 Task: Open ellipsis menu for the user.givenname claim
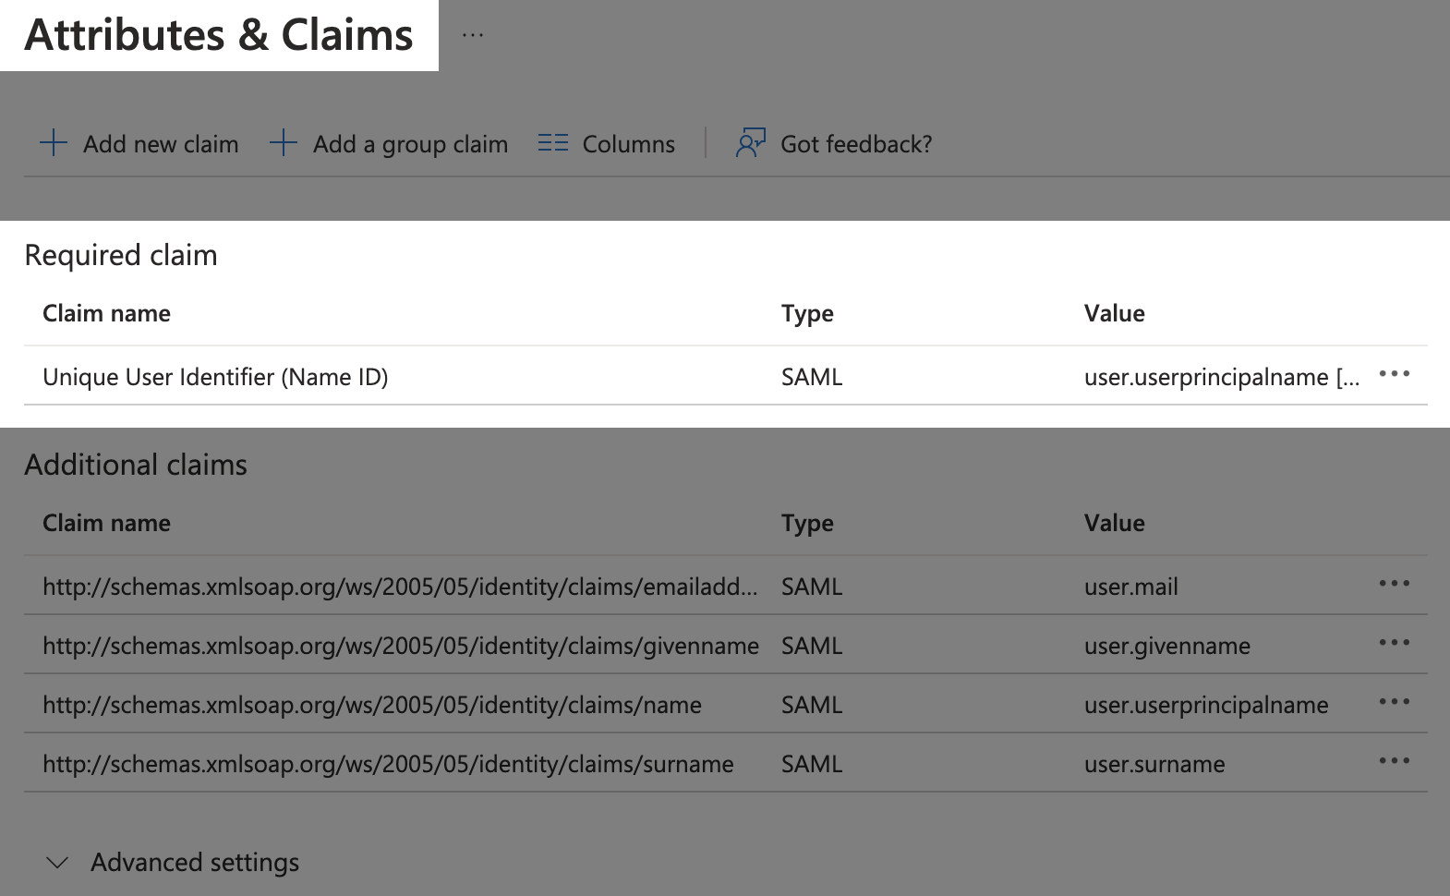(1394, 643)
